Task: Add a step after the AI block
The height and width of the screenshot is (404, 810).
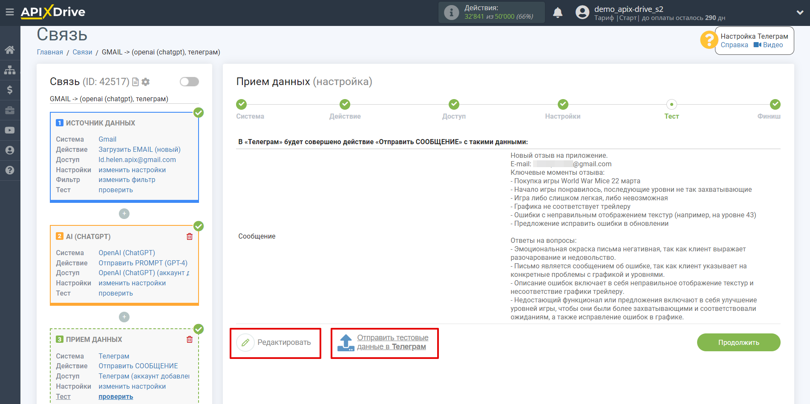Action: pos(124,317)
